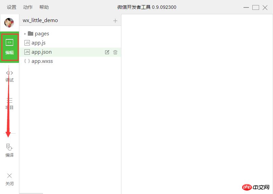This screenshot has height=194, width=273.
Task: Click the user avatar in the sidebar
Action: coord(9,23)
